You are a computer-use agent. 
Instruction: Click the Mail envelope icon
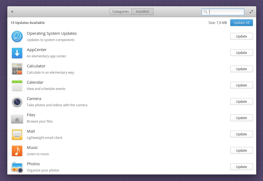(17, 135)
